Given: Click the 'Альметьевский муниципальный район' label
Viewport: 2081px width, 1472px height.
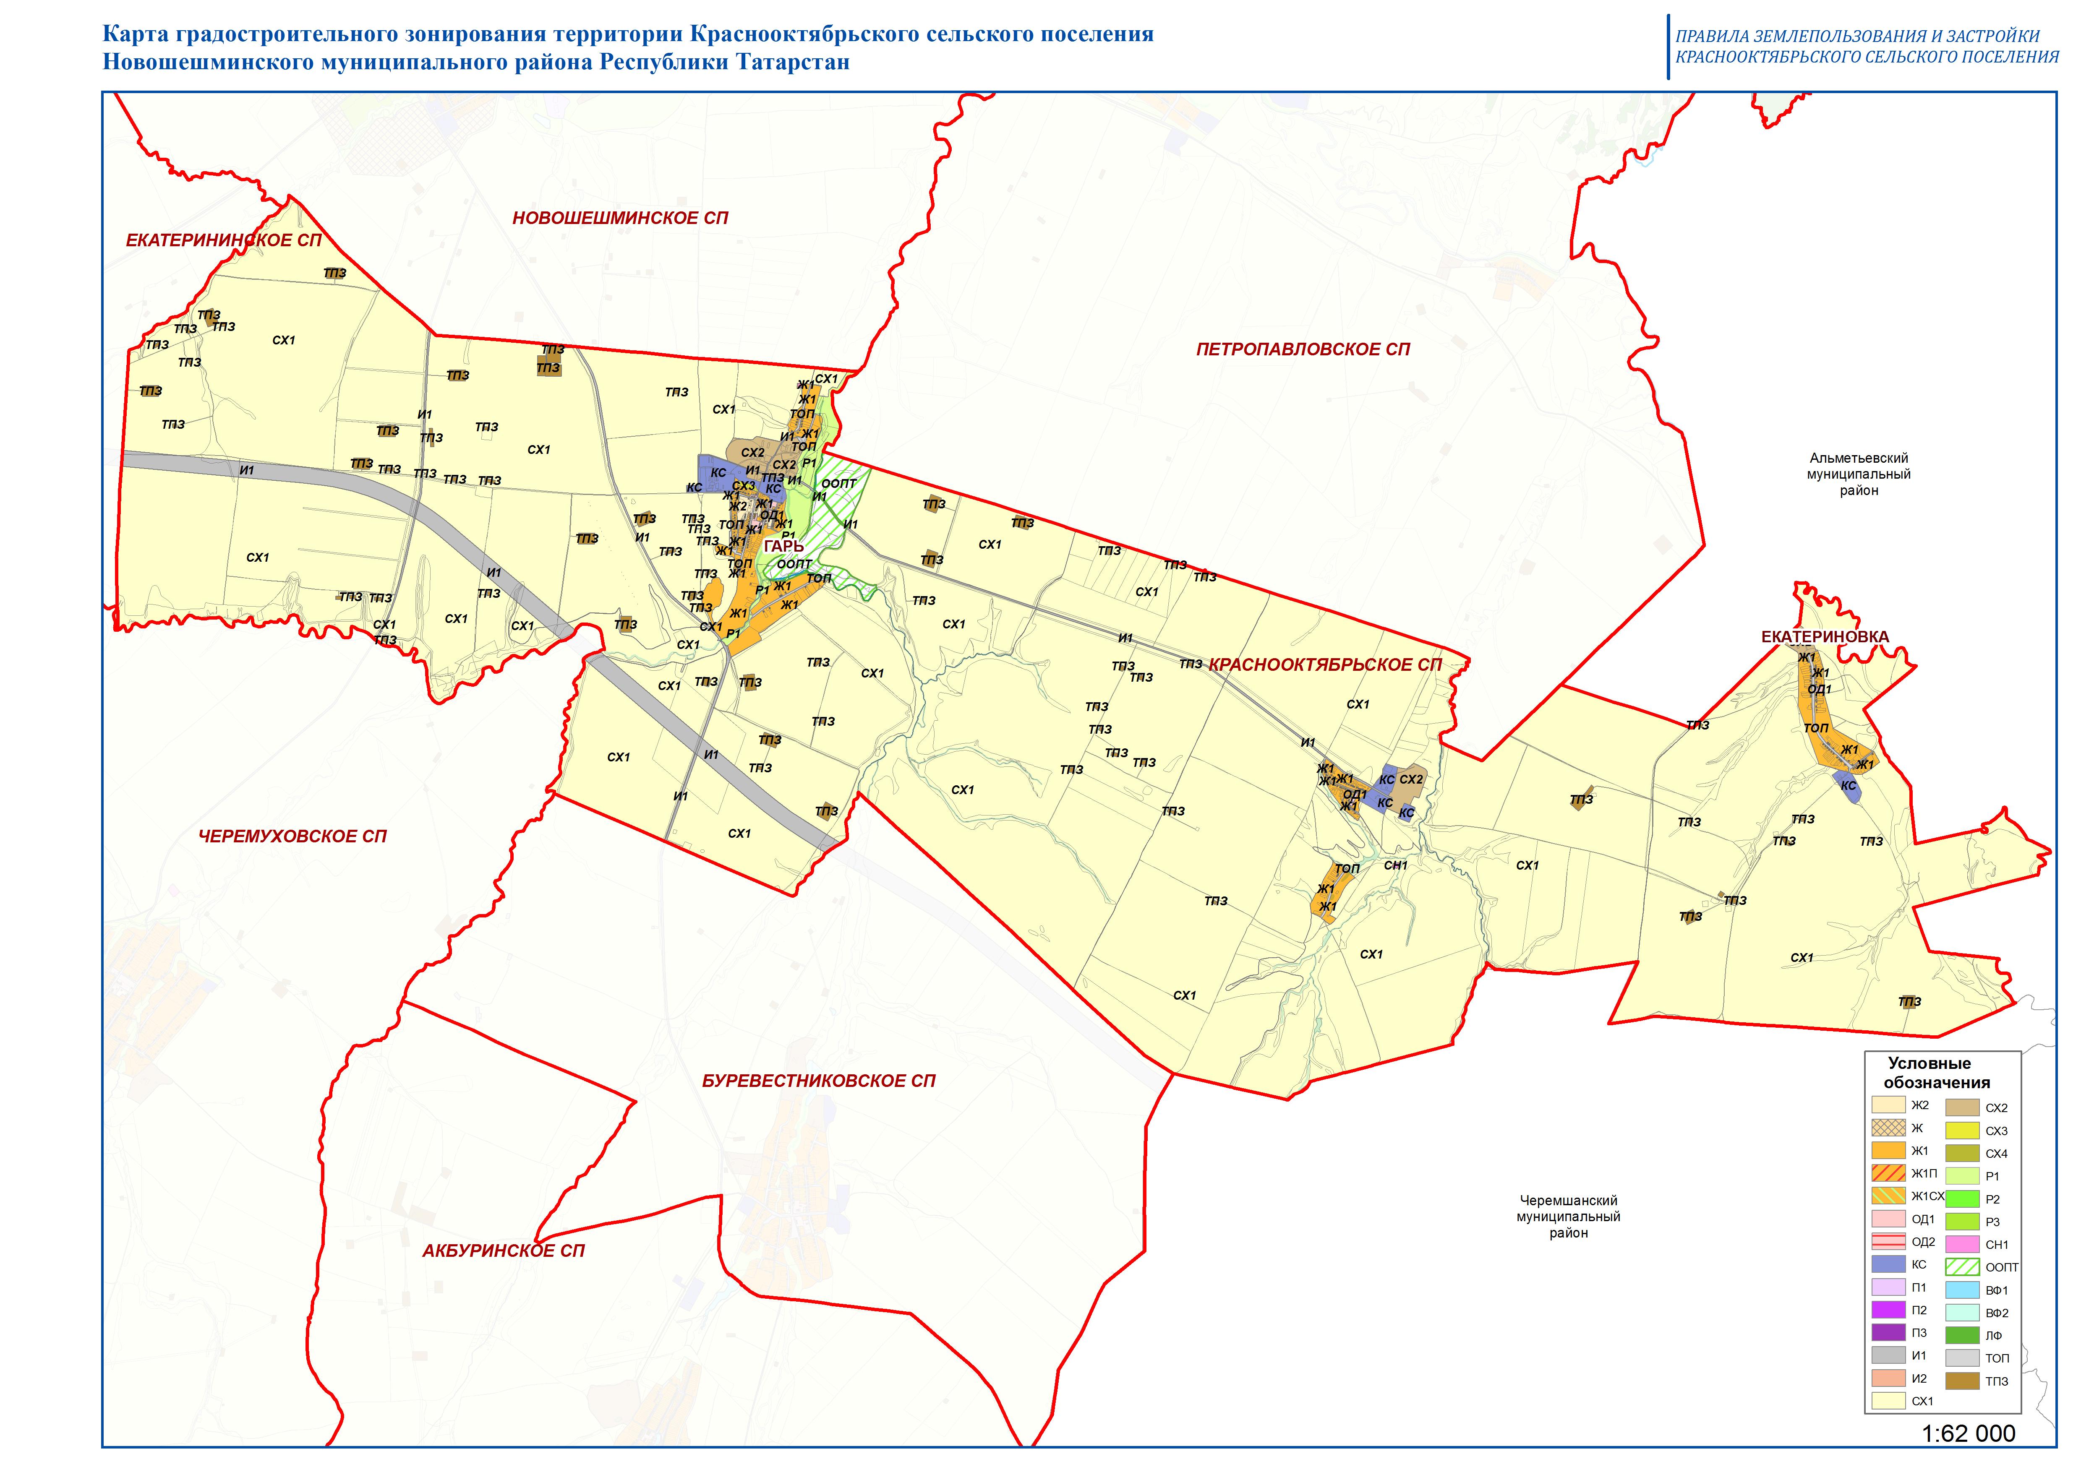Looking at the screenshot, I should (1859, 475).
